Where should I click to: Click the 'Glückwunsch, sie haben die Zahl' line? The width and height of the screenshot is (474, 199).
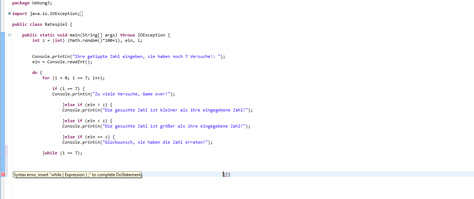tap(138, 142)
